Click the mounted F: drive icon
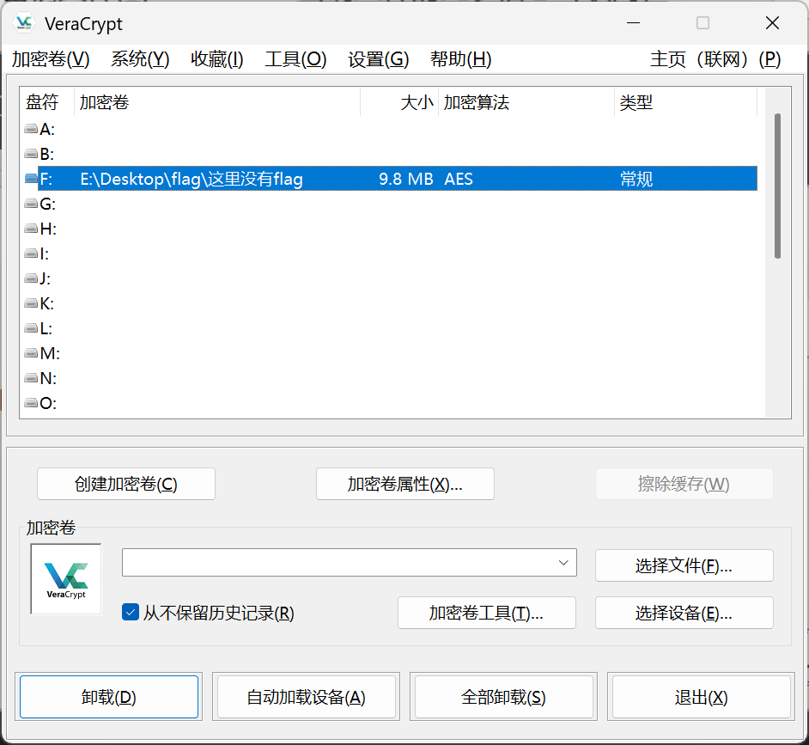Screen dimensions: 809x745 click(32, 179)
